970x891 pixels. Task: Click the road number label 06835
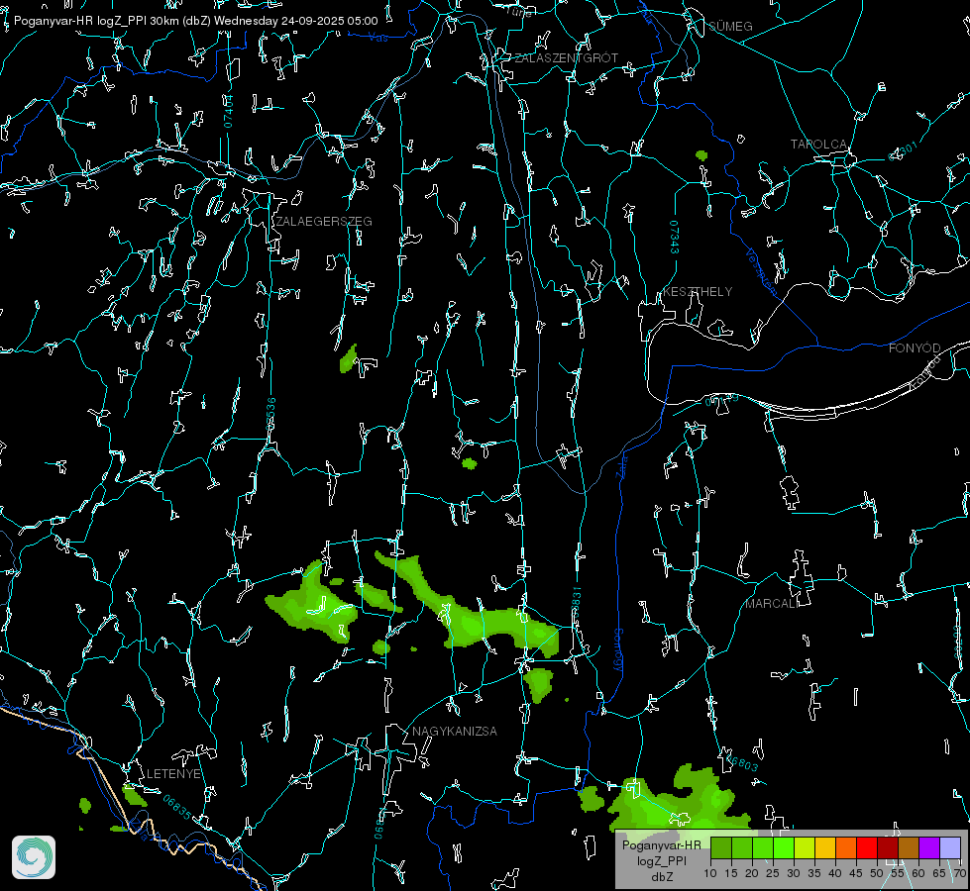point(177,808)
